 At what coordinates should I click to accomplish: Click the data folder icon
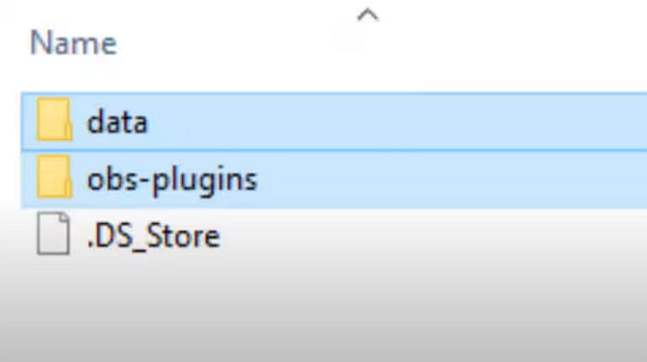click(54, 120)
